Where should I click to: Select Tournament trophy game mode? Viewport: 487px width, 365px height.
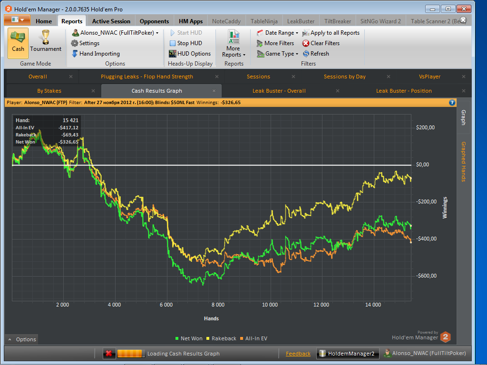tap(46, 41)
